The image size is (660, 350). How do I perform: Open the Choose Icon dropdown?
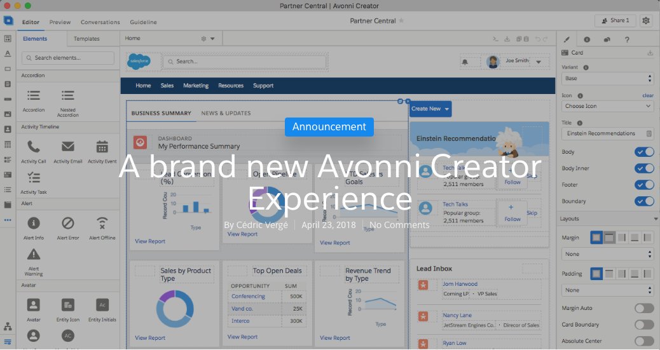(607, 107)
